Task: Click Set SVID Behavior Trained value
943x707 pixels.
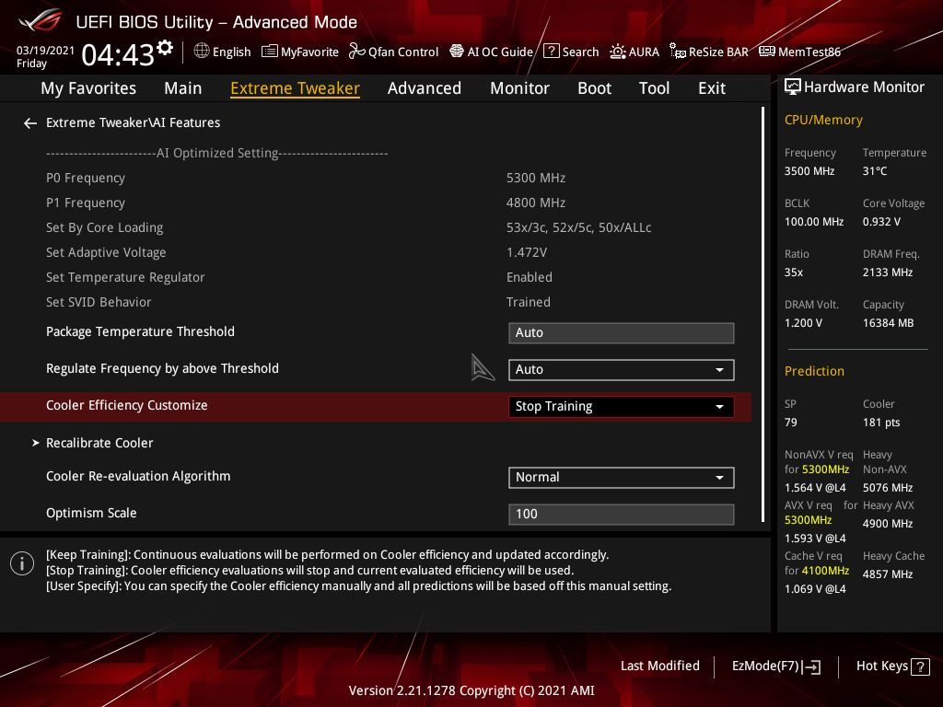Action: tap(528, 302)
